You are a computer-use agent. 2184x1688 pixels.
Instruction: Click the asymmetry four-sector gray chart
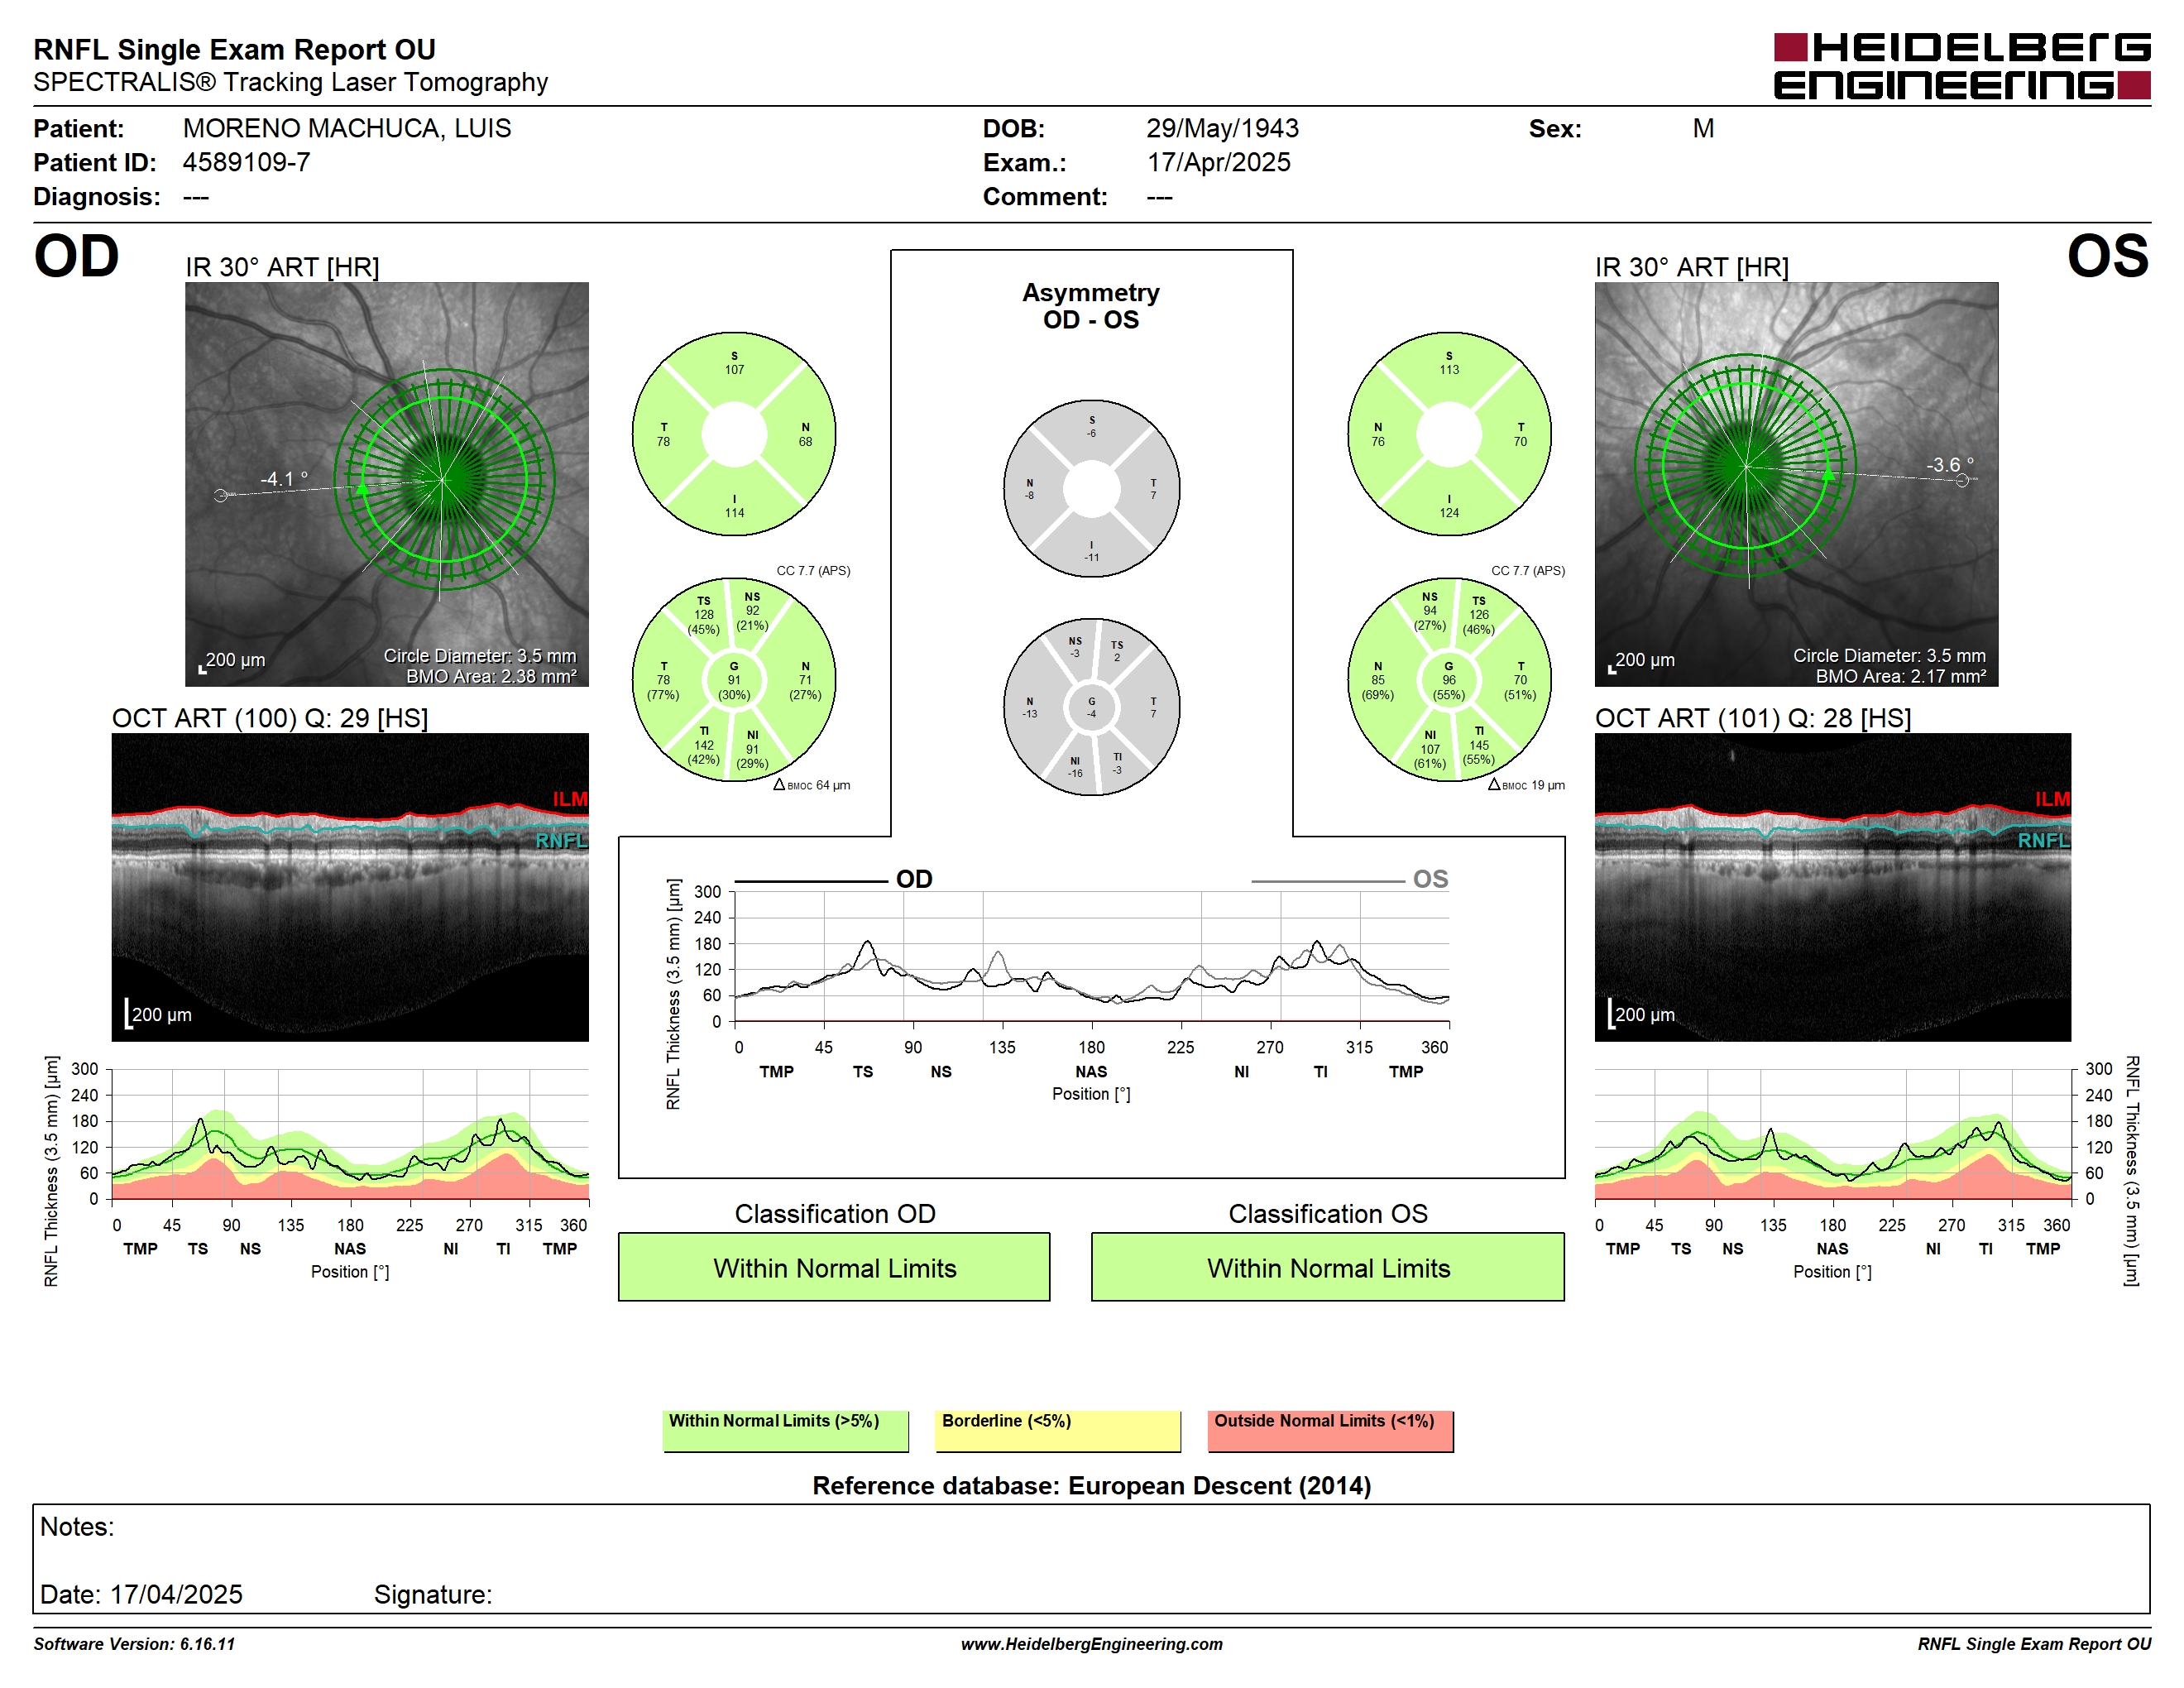(1092, 489)
